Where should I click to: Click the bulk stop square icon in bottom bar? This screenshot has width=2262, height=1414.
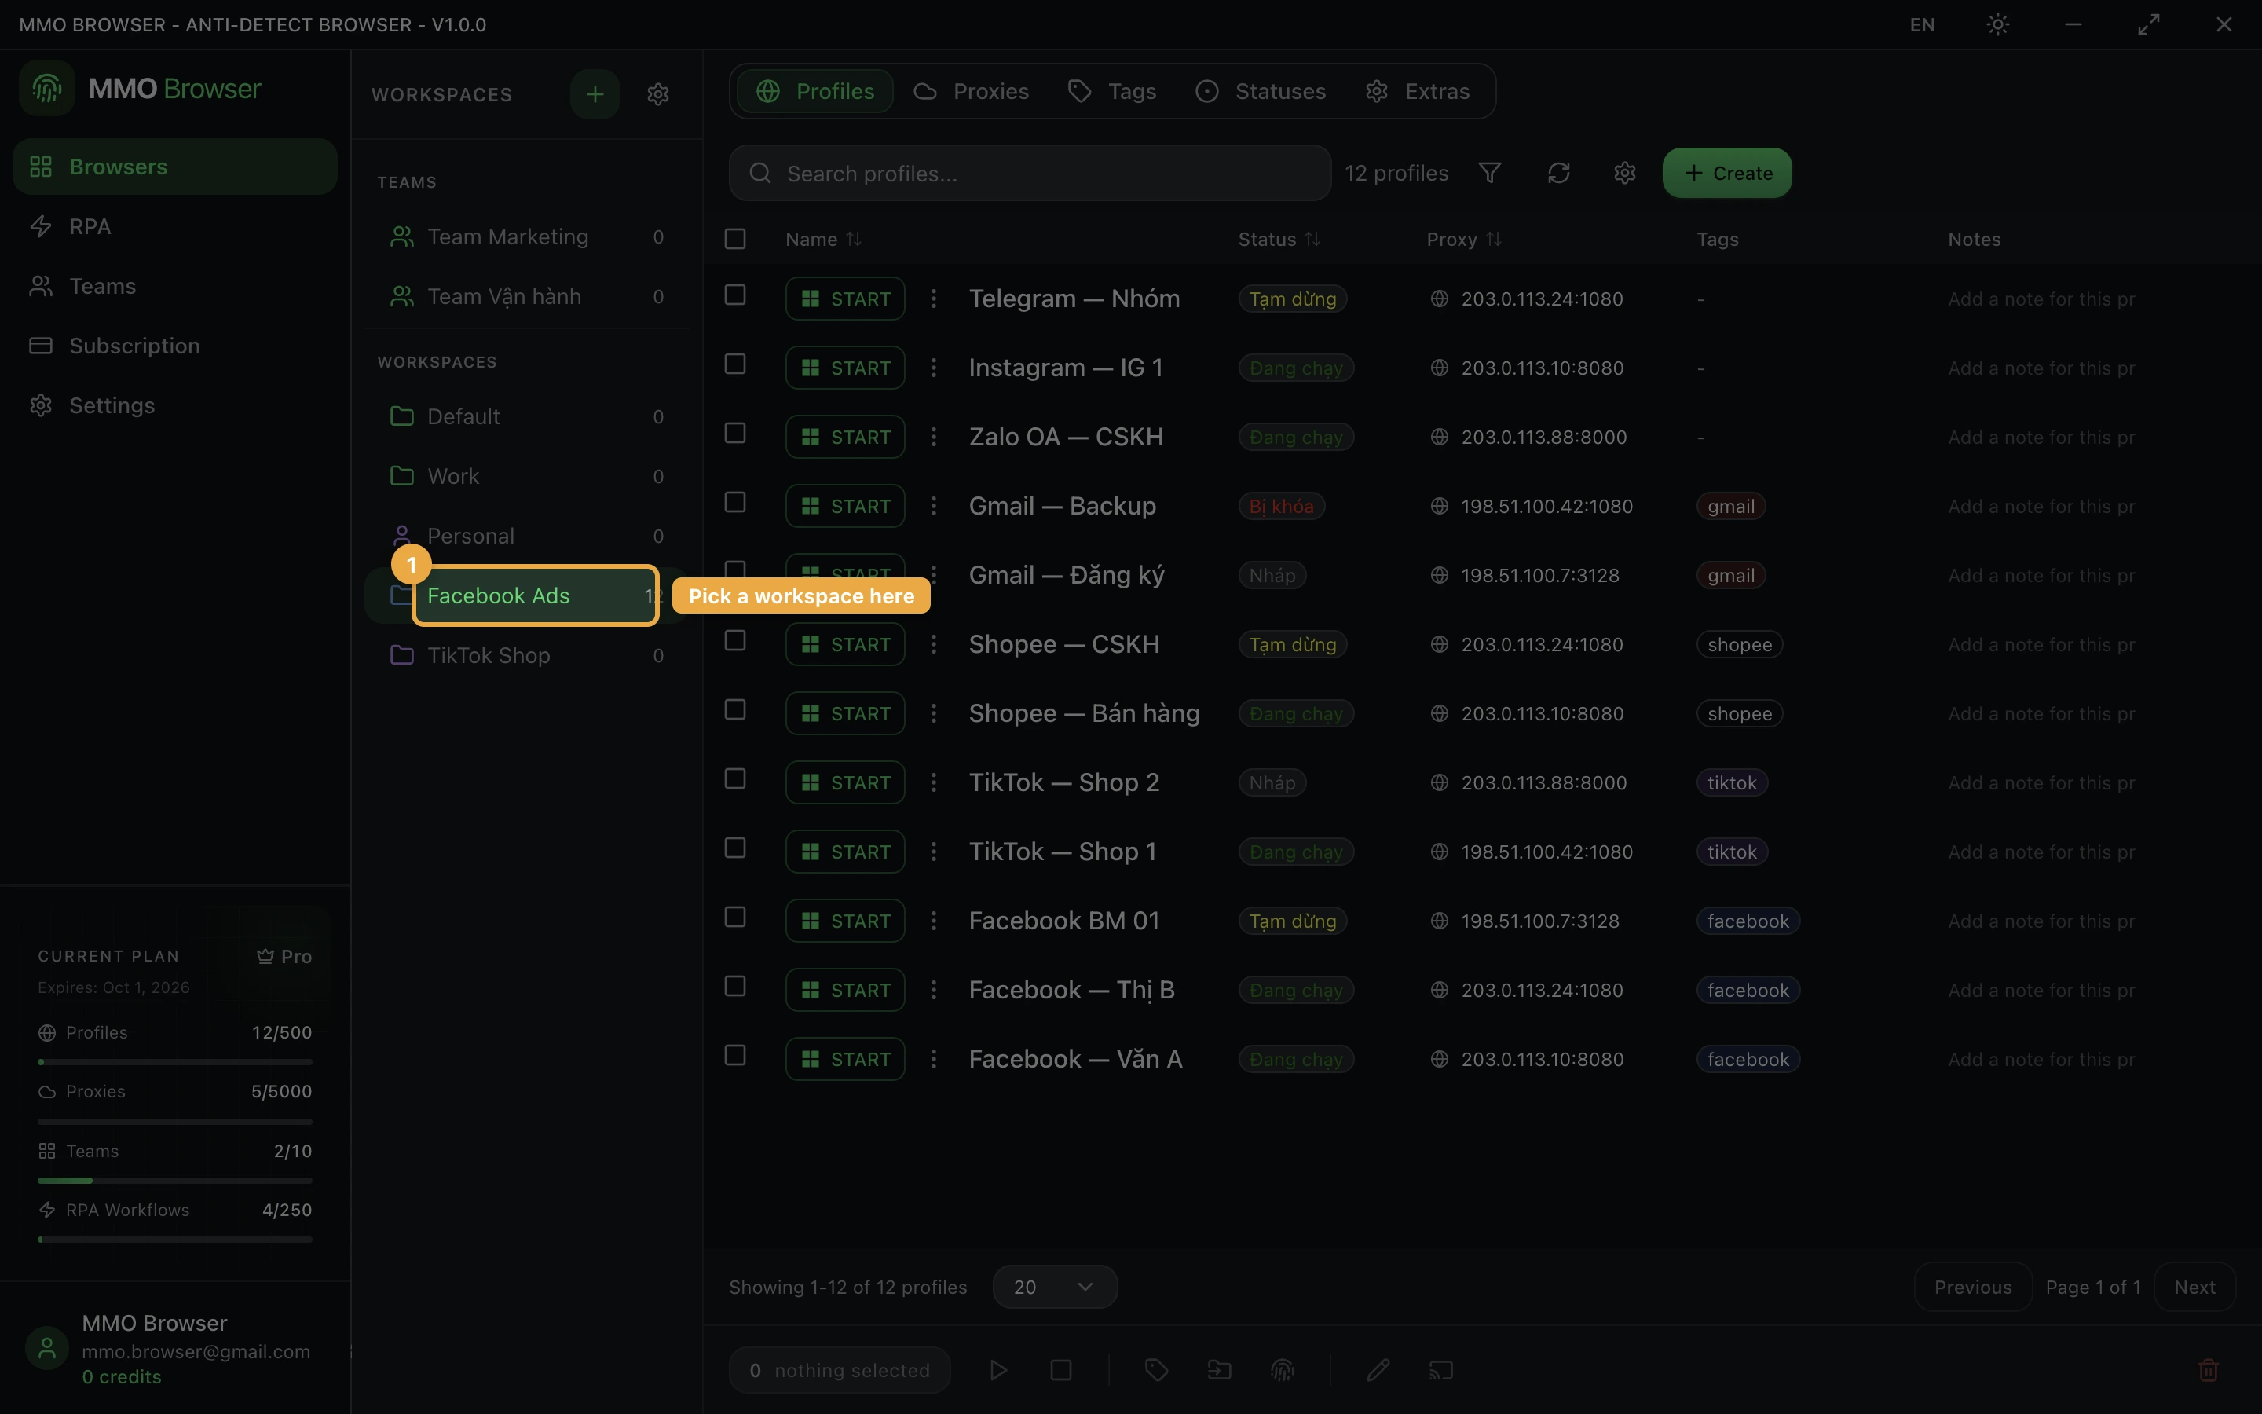(1061, 1370)
